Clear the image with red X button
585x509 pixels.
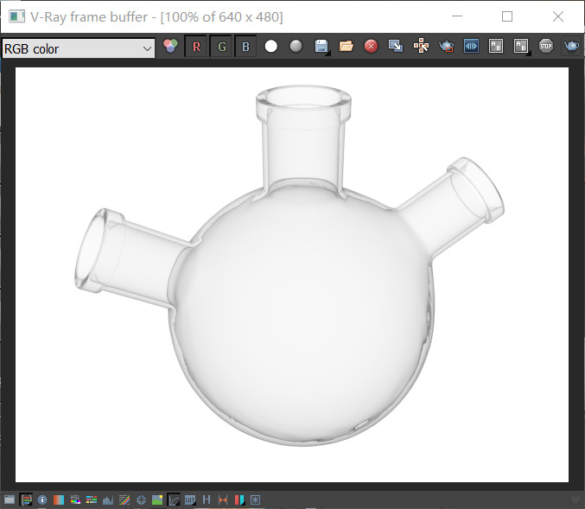(x=371, y=47)
